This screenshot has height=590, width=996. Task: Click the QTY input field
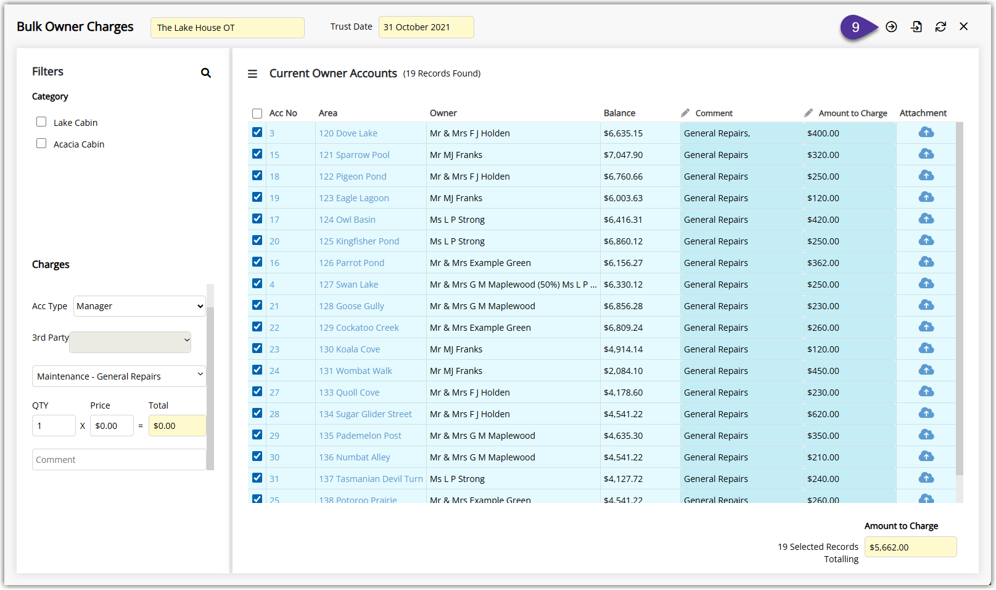click(54, 426)
